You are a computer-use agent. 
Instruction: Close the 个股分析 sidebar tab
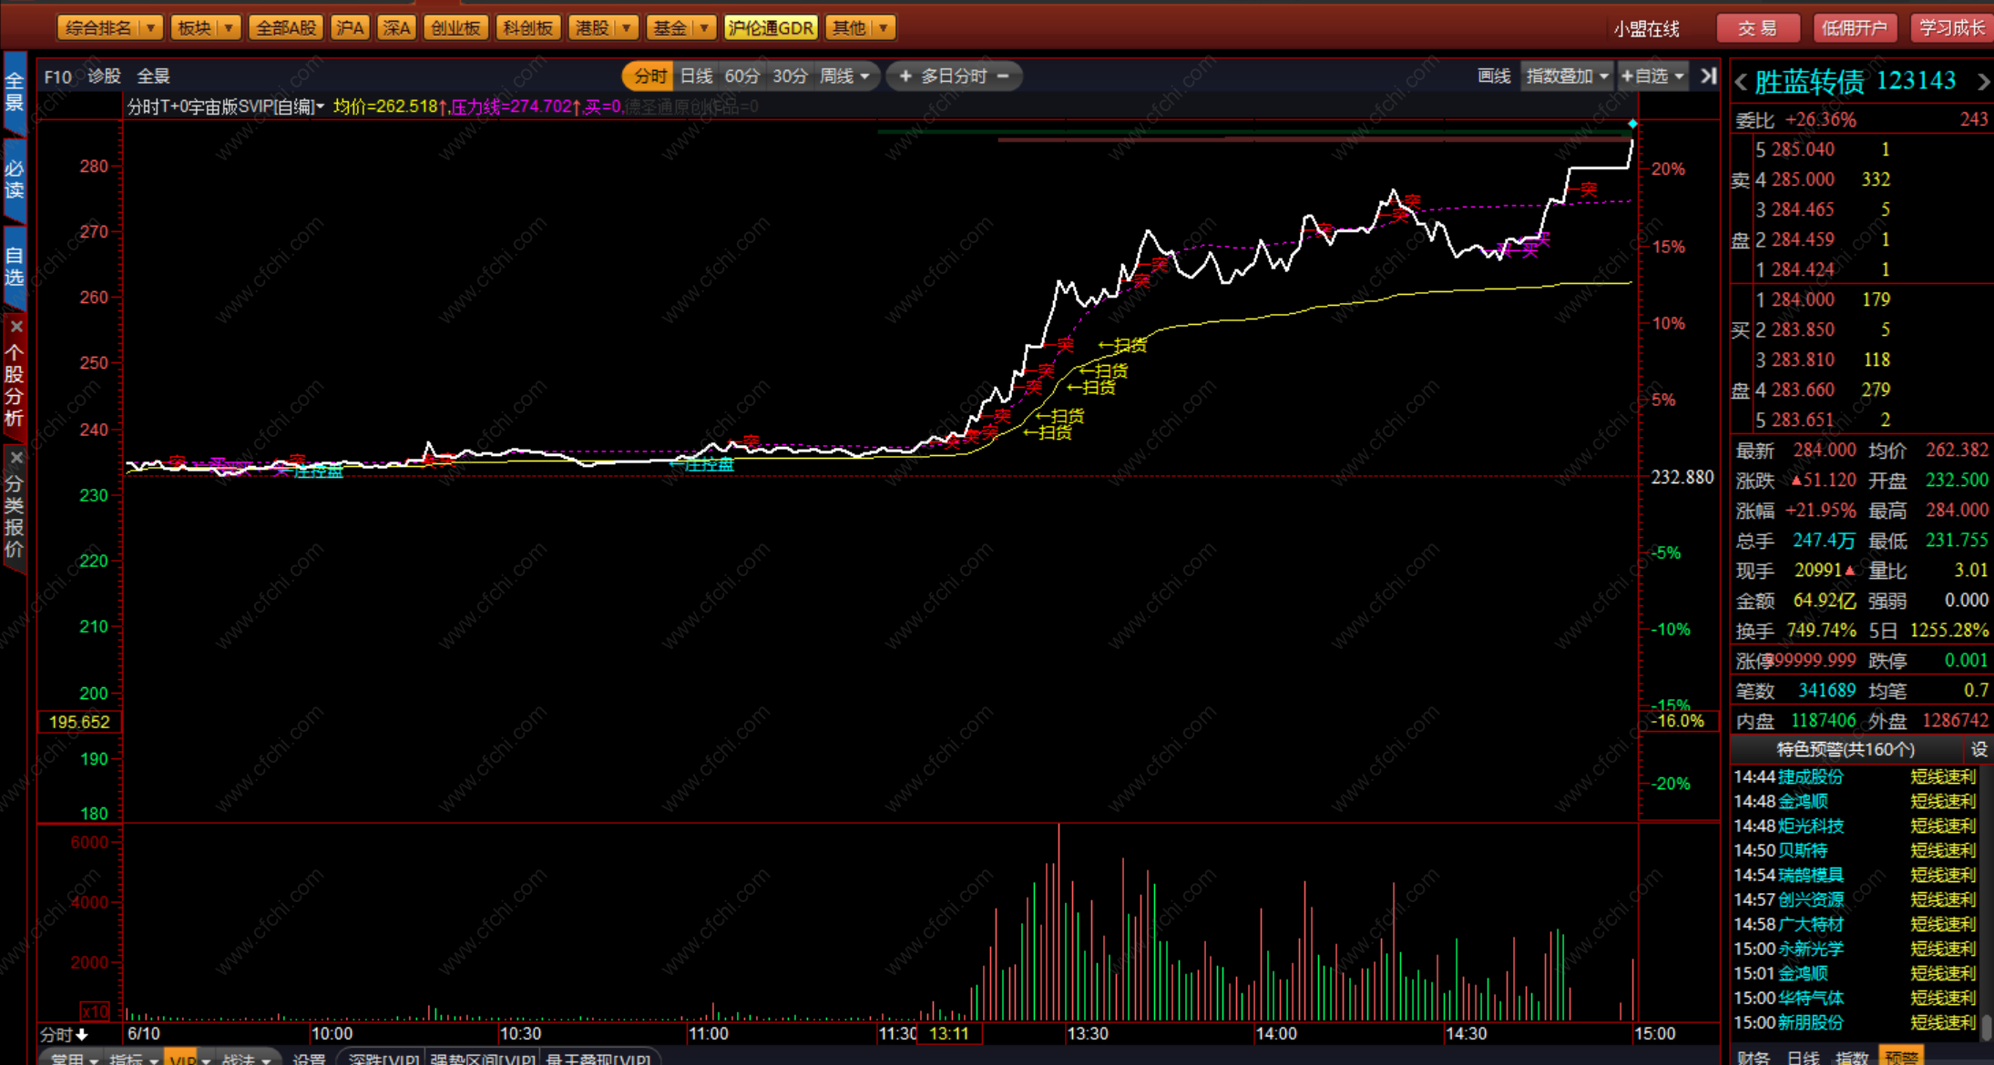[15, 327]
